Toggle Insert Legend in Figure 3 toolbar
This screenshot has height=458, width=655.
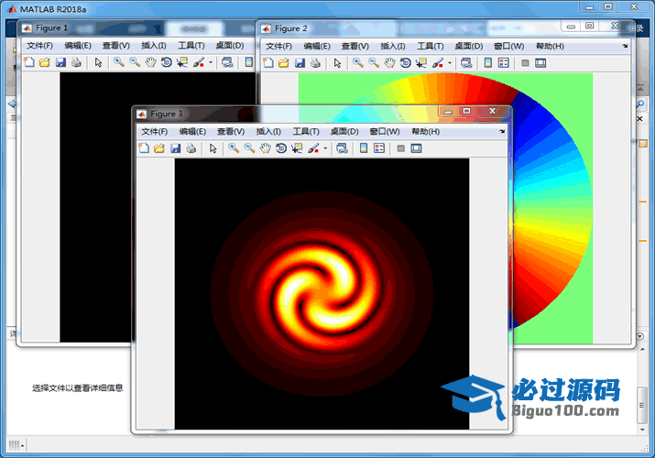click(379, 148)
